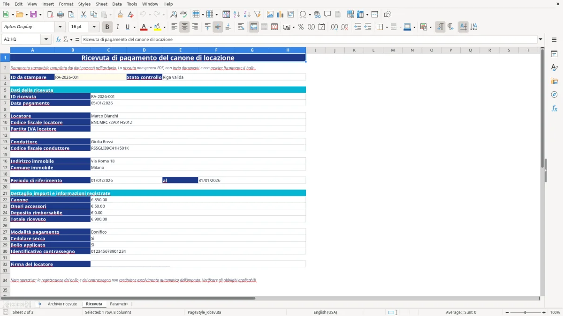Click Delete Decimal Place icon
Viewport: 563px width, 316px height.
tap(345, 27)
